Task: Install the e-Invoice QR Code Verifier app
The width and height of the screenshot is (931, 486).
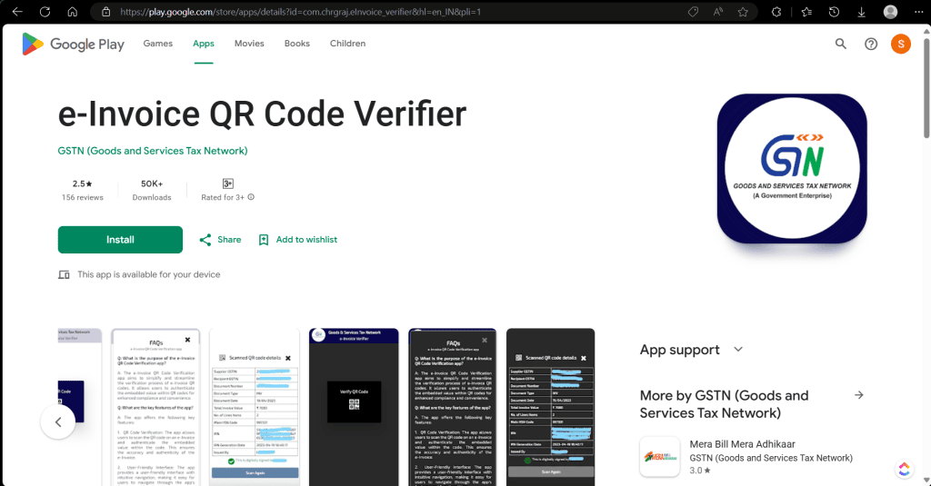Action: tap(120, 240)
